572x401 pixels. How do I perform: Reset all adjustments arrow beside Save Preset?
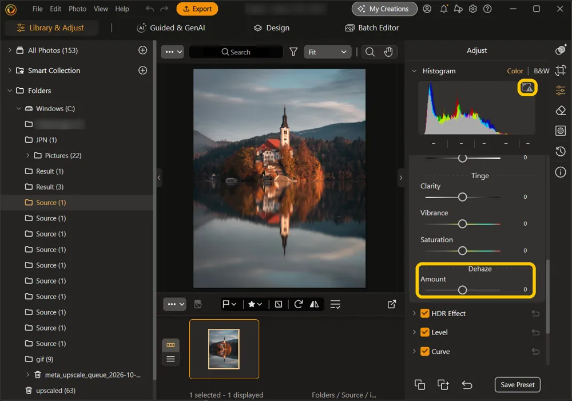(x=467, y=384)
